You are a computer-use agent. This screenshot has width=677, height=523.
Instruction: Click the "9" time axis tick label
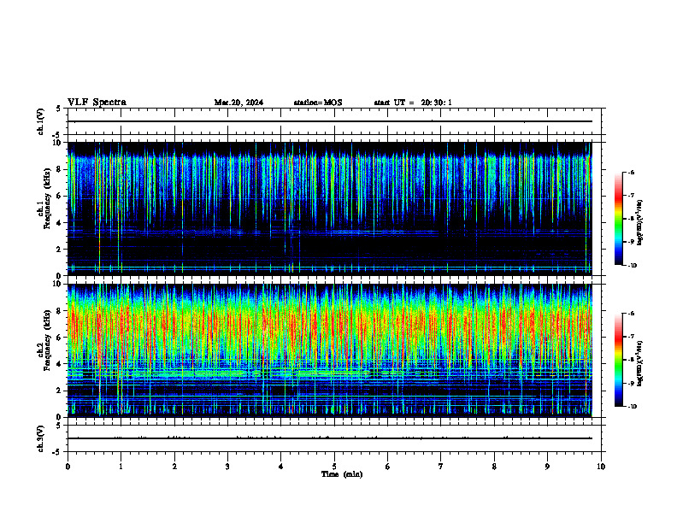pos(547,467)
